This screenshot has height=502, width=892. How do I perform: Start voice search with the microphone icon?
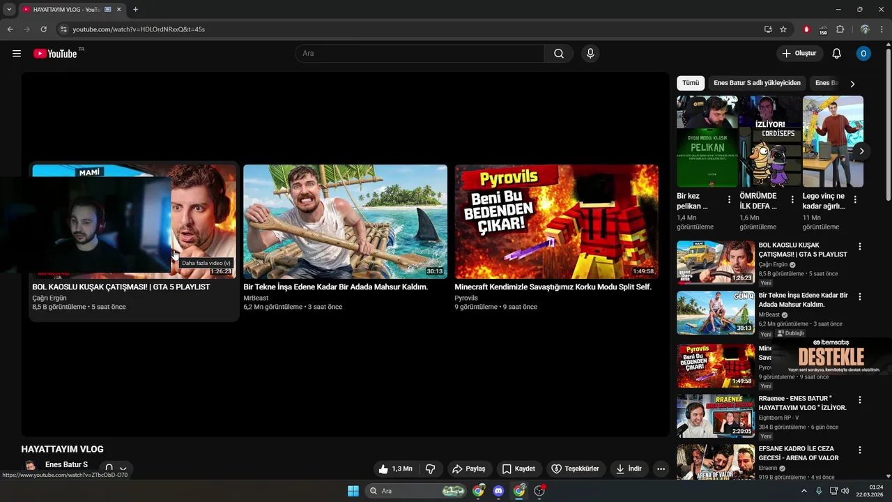(590, 54)
